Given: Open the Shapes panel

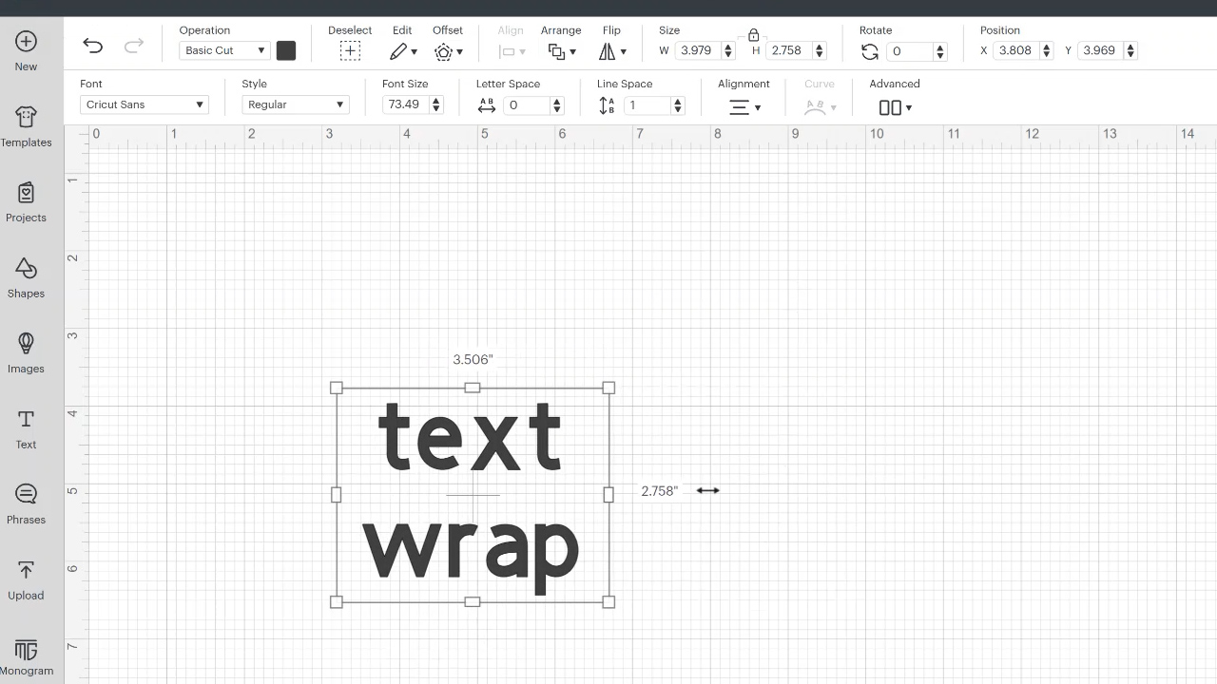Looking at the screenshot, I should click(x=26, y=277).
